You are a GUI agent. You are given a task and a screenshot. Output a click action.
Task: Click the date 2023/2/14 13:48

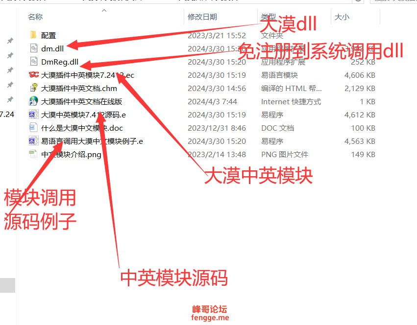pos(217,154)
